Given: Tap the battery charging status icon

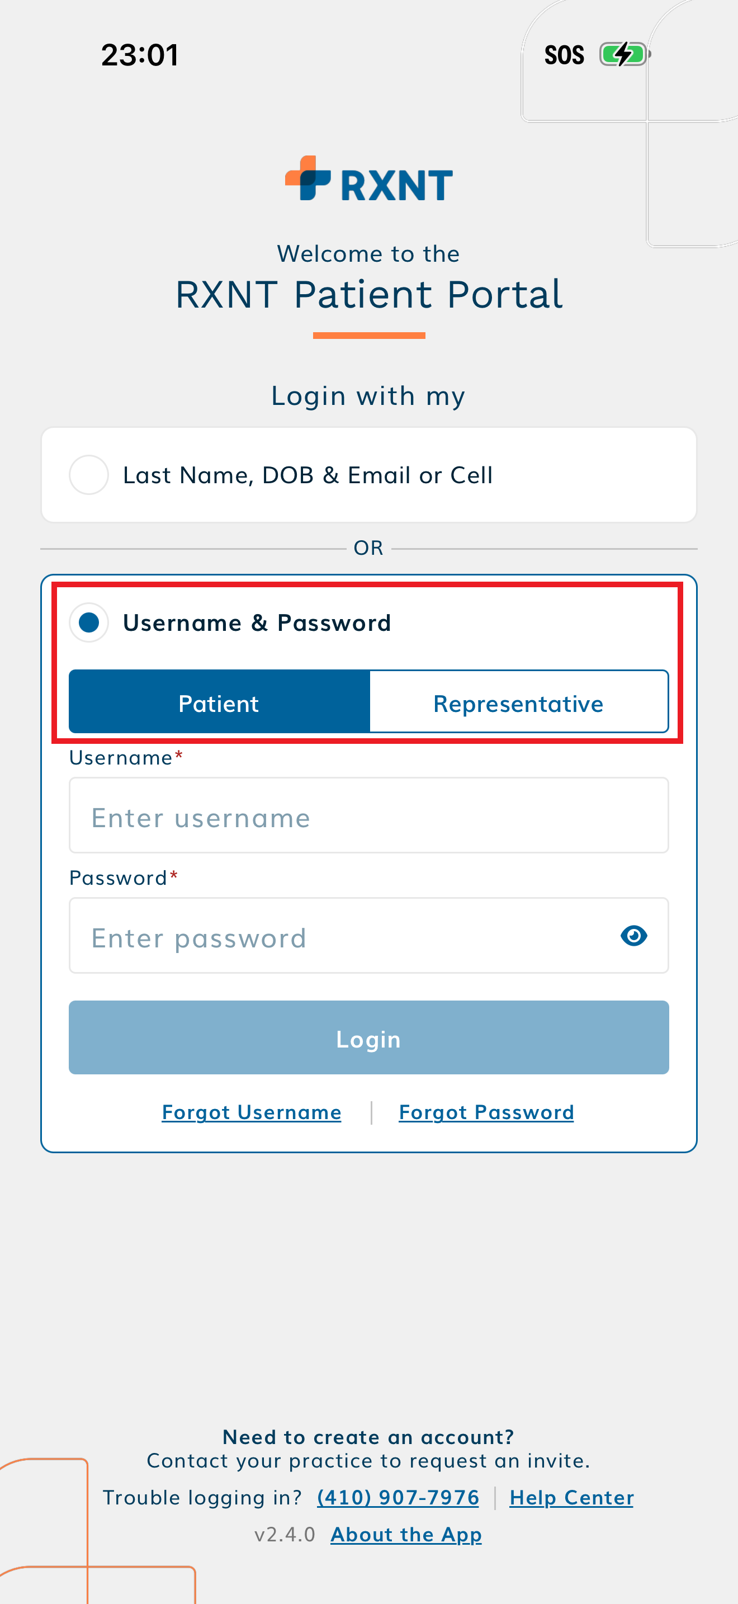Looking at the screenshot, I should 623,55.
